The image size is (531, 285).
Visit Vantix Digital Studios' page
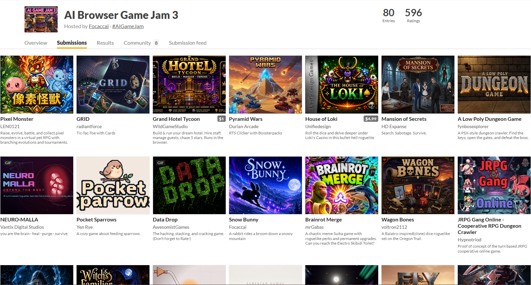(x=22, y=227)
